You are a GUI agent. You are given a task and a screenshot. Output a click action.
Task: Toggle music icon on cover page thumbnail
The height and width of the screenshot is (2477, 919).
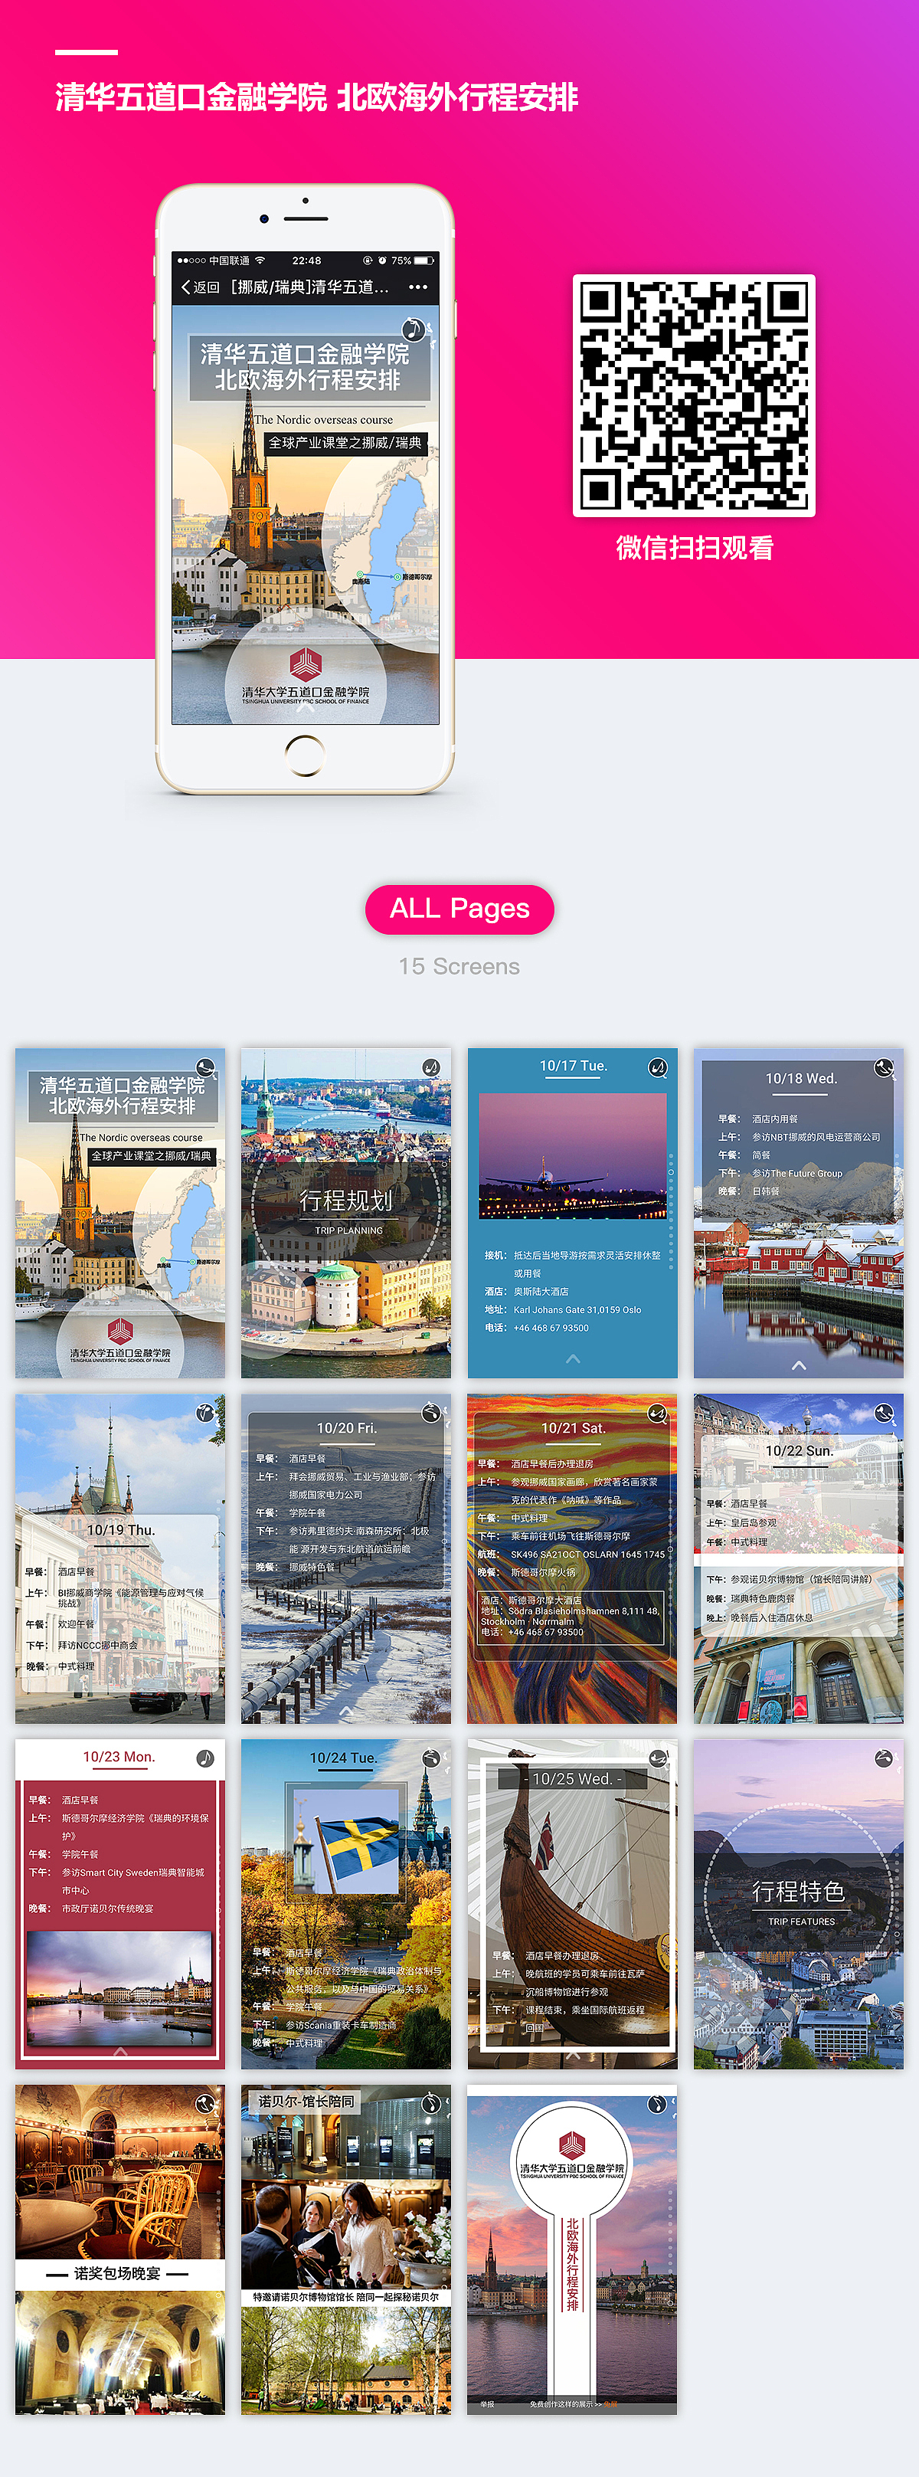tap(206, 1067)
